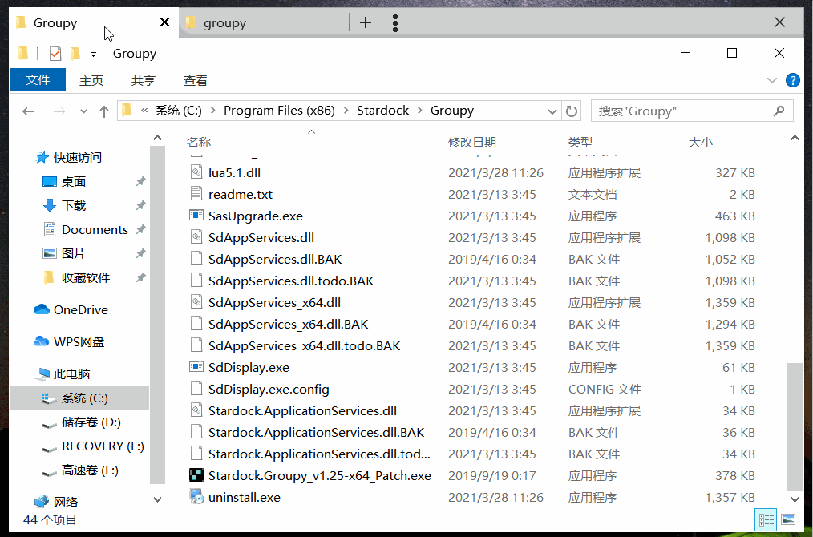
Task: Open the Groupy tab options menu
Action: (395, 22)
